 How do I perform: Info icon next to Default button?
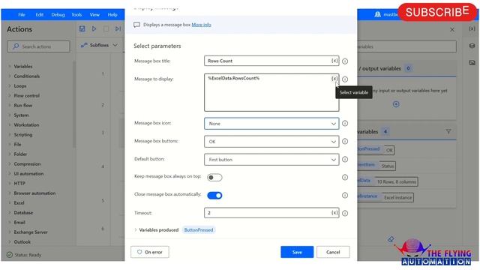(x=345, y=160)
